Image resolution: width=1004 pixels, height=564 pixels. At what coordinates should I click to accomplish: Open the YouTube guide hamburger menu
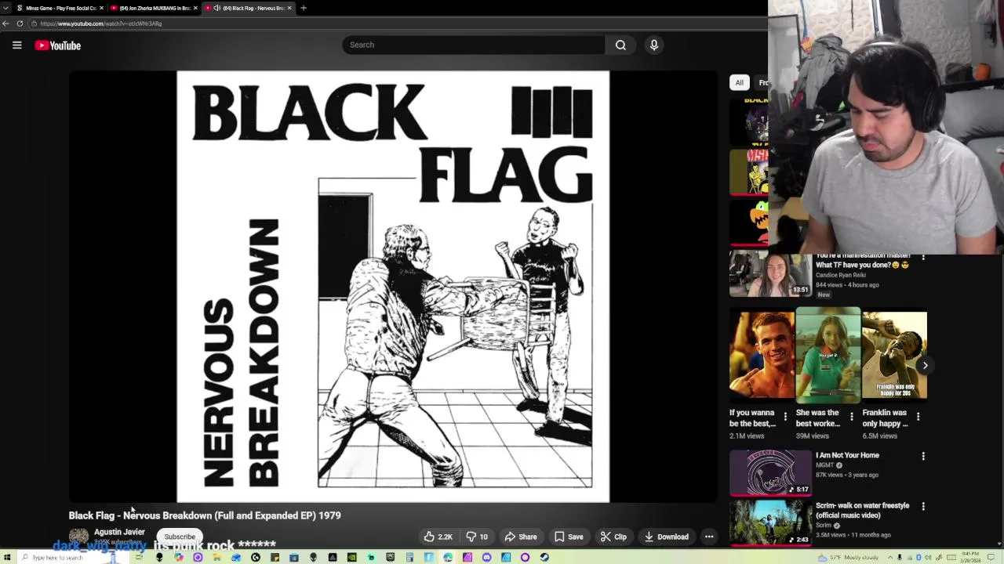pyautogui.click(x=16, y=45)
